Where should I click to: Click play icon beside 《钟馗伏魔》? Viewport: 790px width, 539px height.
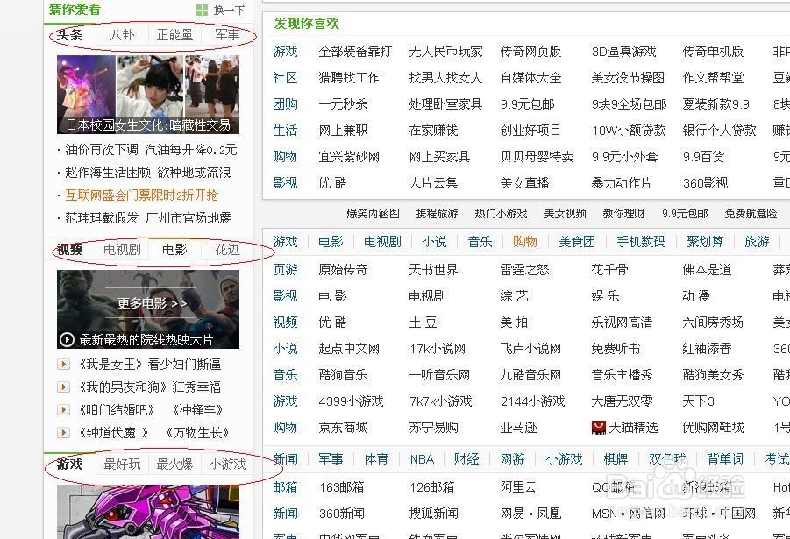click(63, 432)
